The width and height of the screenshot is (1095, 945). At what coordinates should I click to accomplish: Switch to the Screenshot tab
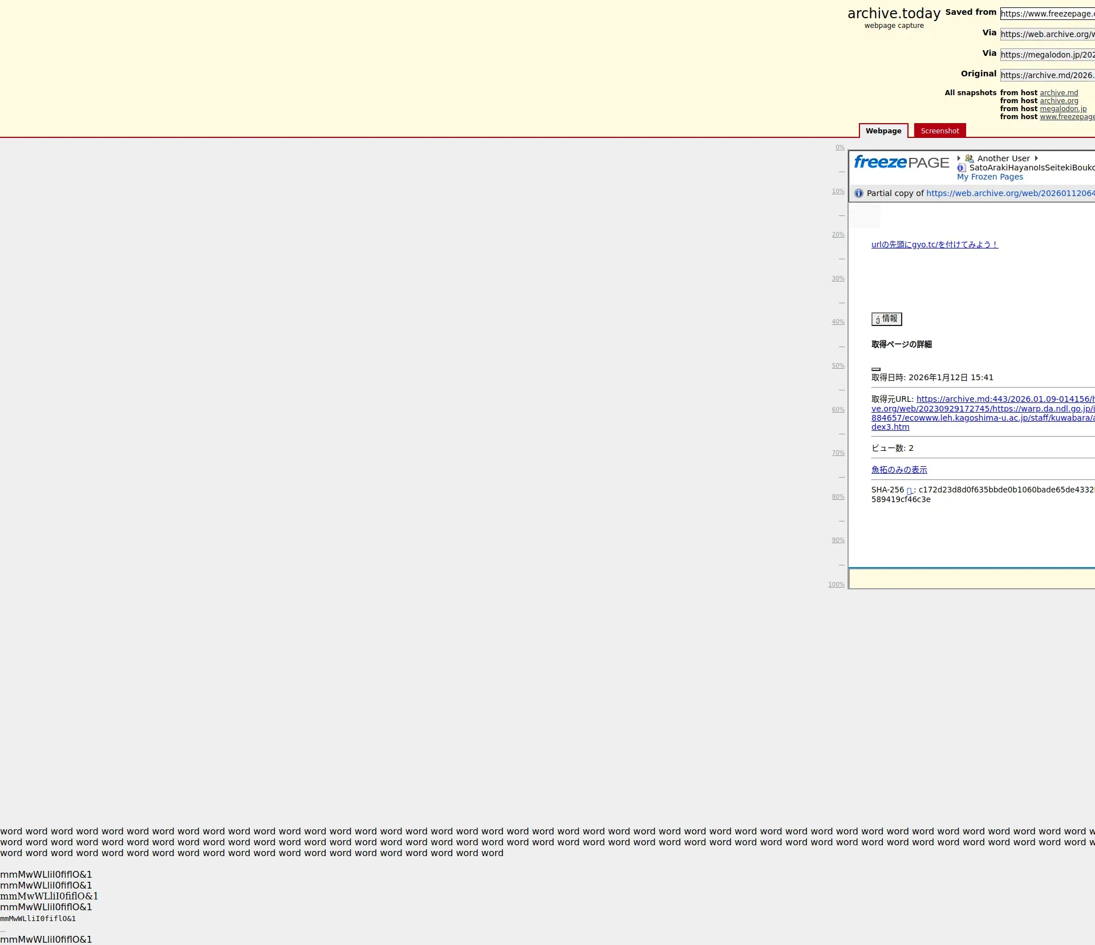pyautogui.click(x=939, y=131)
